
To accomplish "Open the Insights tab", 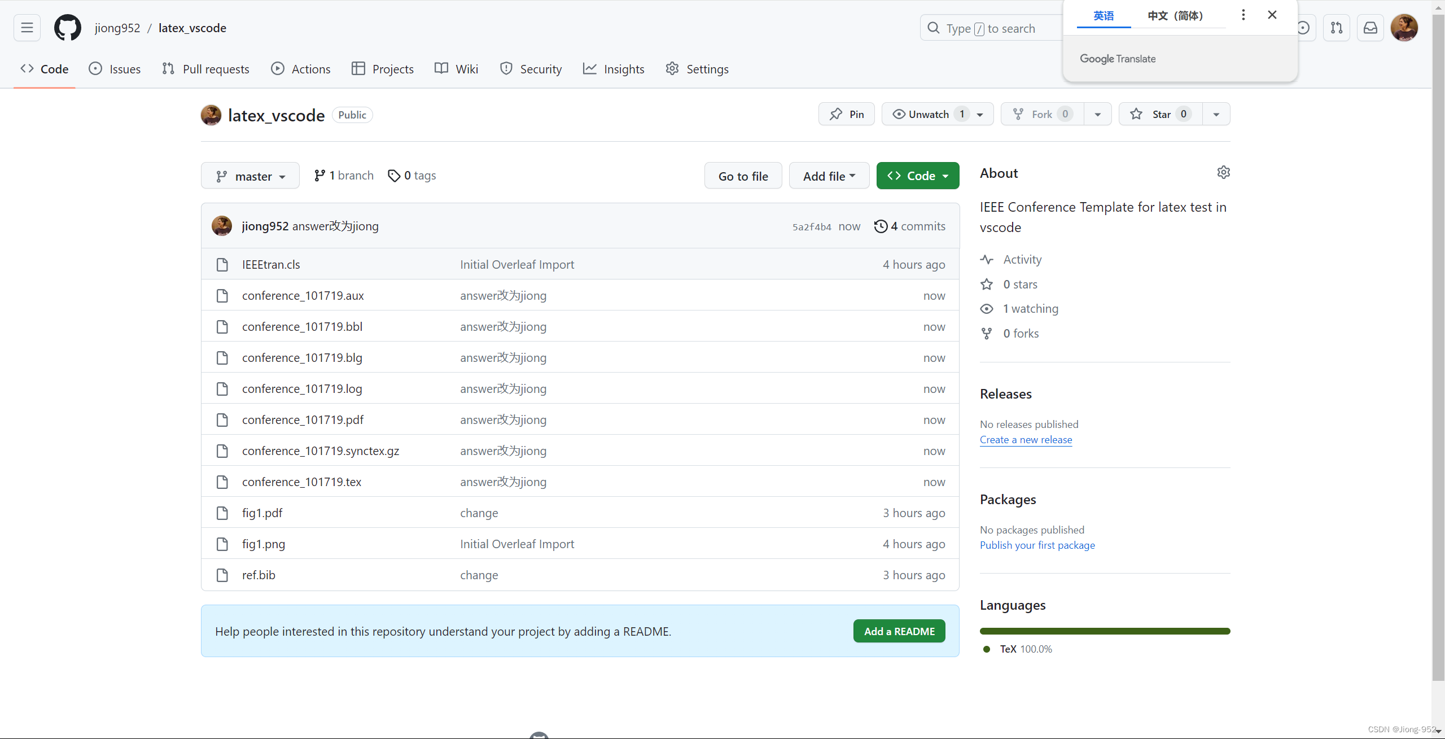I will [614, 69].
